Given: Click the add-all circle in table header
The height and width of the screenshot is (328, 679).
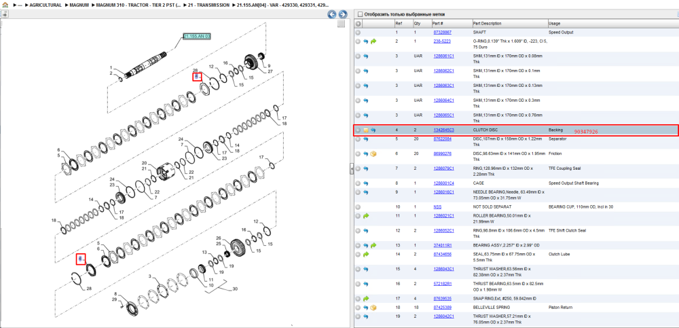Looking at the screenshot, I should click(358, 23).
